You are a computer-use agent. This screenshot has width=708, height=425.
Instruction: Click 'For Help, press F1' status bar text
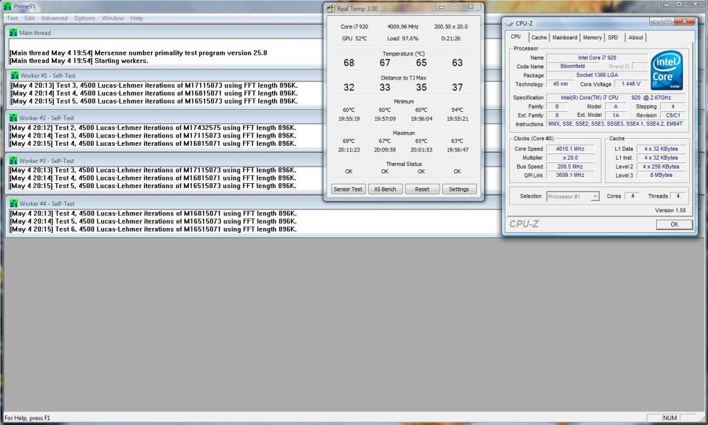coord(27,418)
